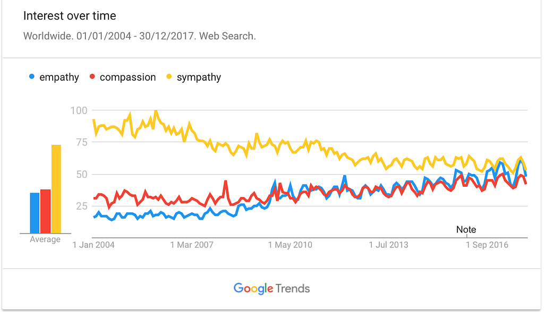544x312 pixels.
Task: Select the compassion legend label
Action: pos(127,77)
